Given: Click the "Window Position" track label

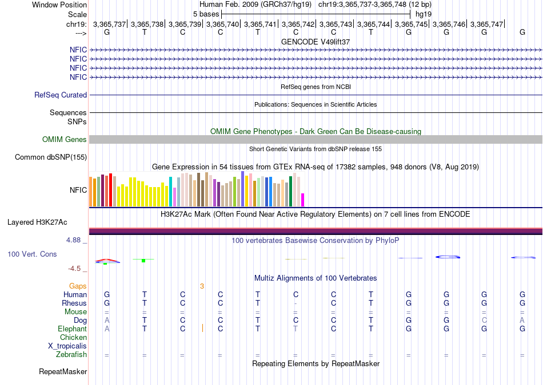Looking at the screenshot, I should (x=59, y=5).
